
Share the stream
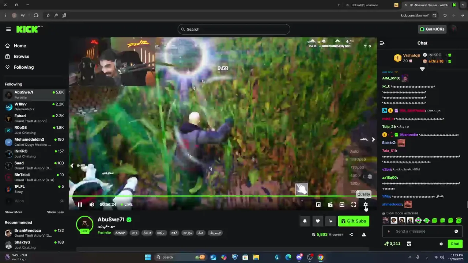(351, 235)
